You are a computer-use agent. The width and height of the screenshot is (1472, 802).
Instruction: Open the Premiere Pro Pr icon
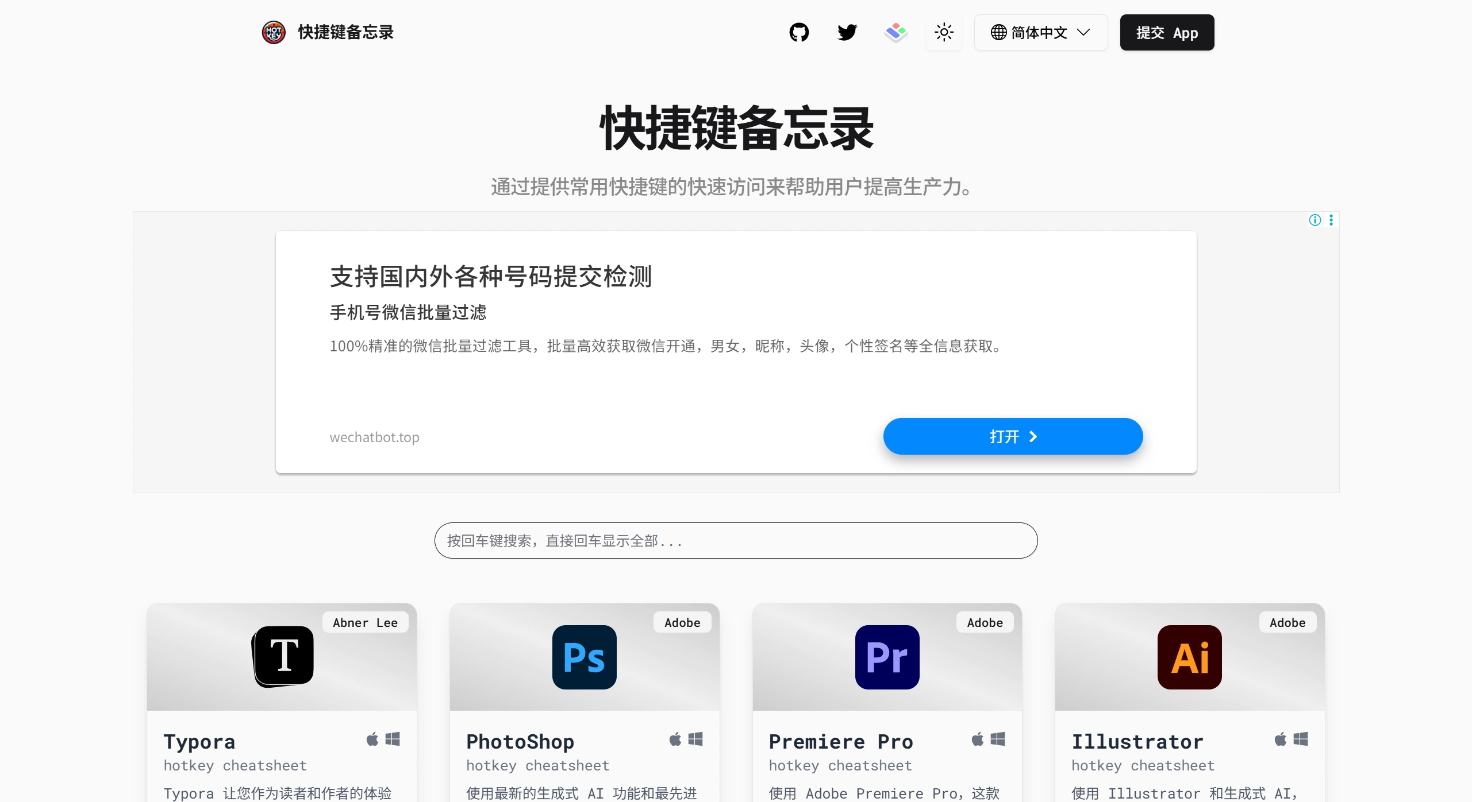point(887,657)
